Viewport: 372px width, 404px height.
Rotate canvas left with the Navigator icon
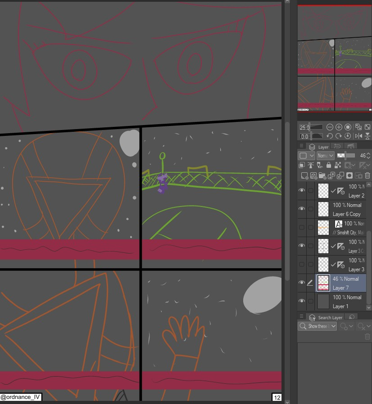330,136
